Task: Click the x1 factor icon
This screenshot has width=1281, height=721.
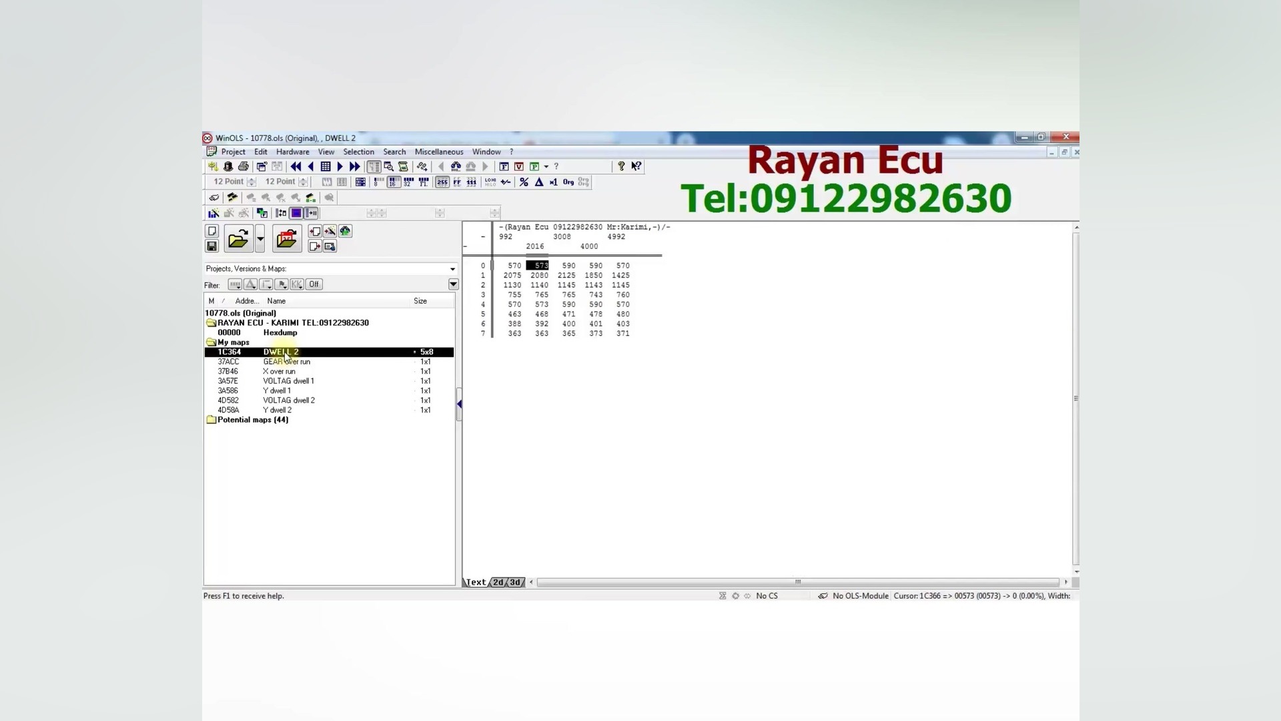Action: (x=554, y=182)
